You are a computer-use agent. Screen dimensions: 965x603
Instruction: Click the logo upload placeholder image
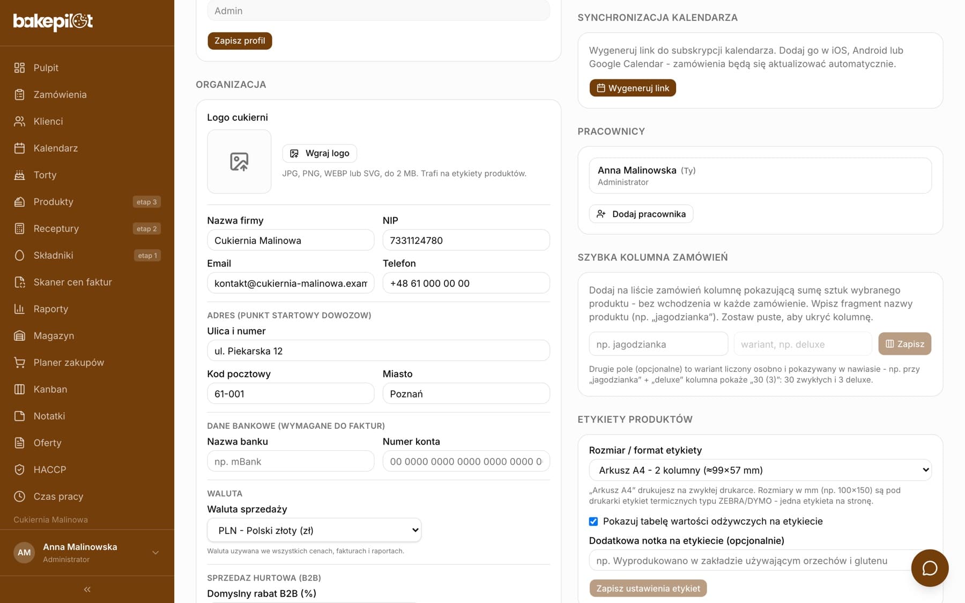(239, 161)
